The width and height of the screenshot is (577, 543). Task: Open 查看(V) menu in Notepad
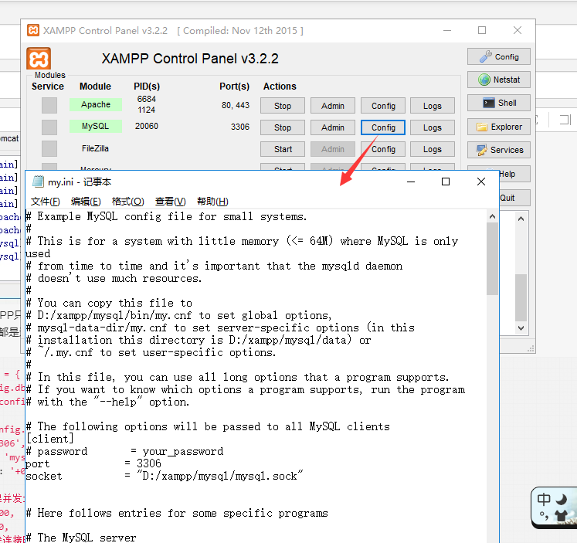(x=171, y=202)
